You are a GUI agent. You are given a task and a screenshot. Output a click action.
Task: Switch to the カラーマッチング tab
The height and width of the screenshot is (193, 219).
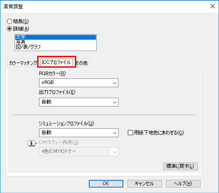pyautogui.click(x=23, y=63)
